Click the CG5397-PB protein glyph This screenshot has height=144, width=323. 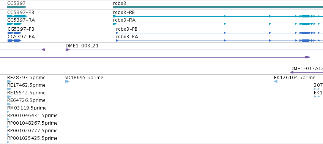point(14,33)
